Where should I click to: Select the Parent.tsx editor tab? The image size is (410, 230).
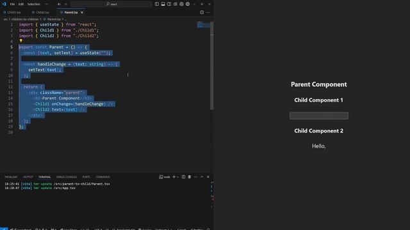click(x=71, y=12)
